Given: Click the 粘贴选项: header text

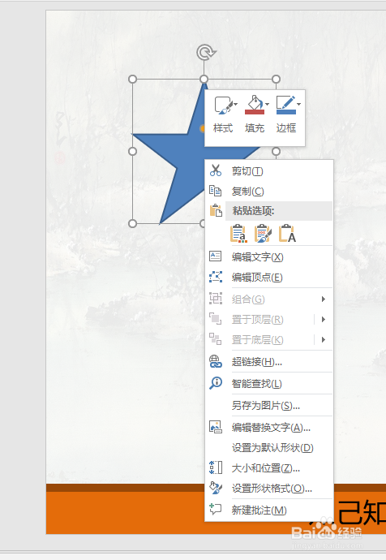Looking at the screenshot, I should [253, 211].
